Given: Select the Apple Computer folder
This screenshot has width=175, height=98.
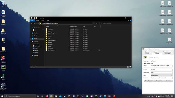Looking at the screenshot, I should pyautogui.click(x=52, y=33).
